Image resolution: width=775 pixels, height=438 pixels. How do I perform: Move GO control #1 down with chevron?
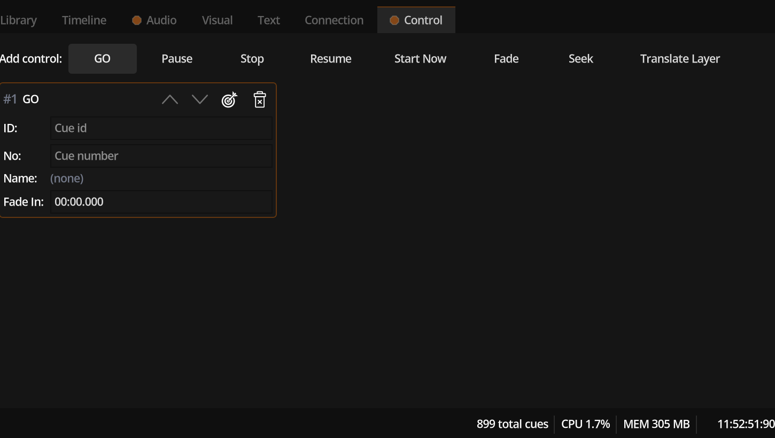200,99
